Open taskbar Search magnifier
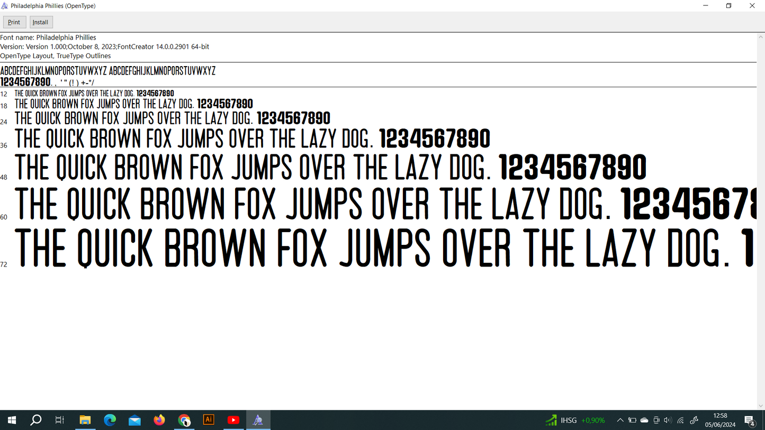This screenshot has width=765, height=430. pyautogui.click(x=36, y=420)
